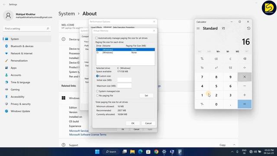
Task: Click the Maximum size (MB) field
Action: coord(124,86)
